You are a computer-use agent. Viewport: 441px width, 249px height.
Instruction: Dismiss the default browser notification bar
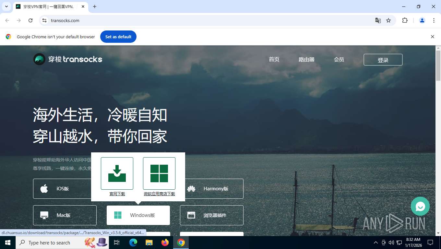click(432, 37)
